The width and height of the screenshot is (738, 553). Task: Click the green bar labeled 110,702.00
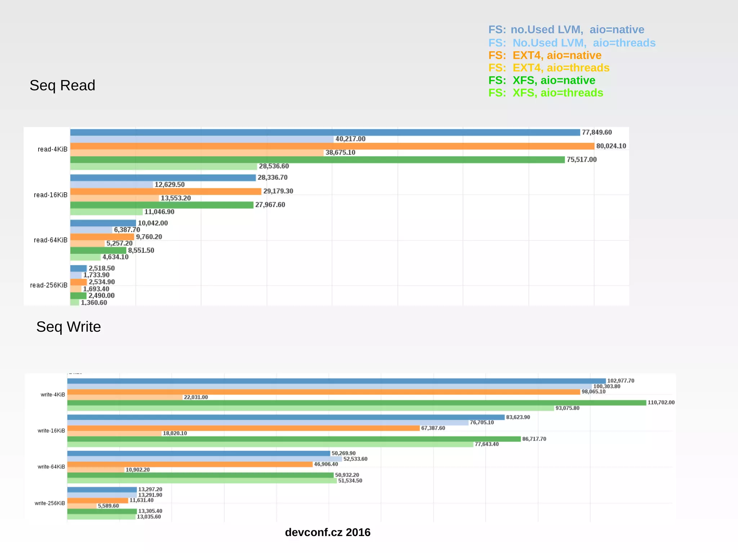coord(356,403)
